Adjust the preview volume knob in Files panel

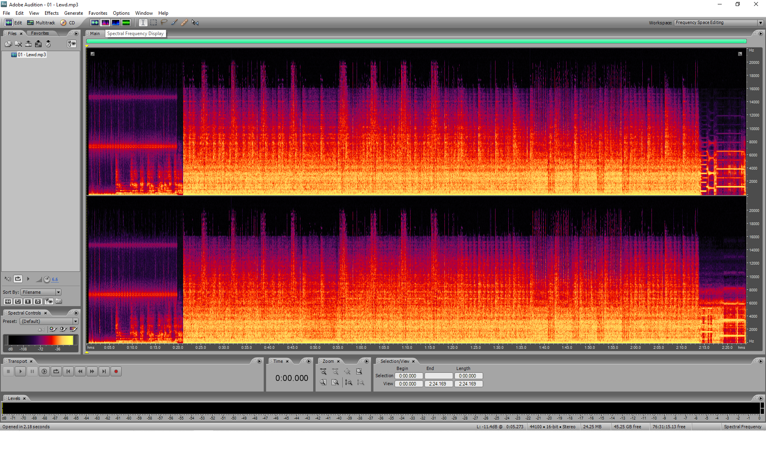[47, 279]
